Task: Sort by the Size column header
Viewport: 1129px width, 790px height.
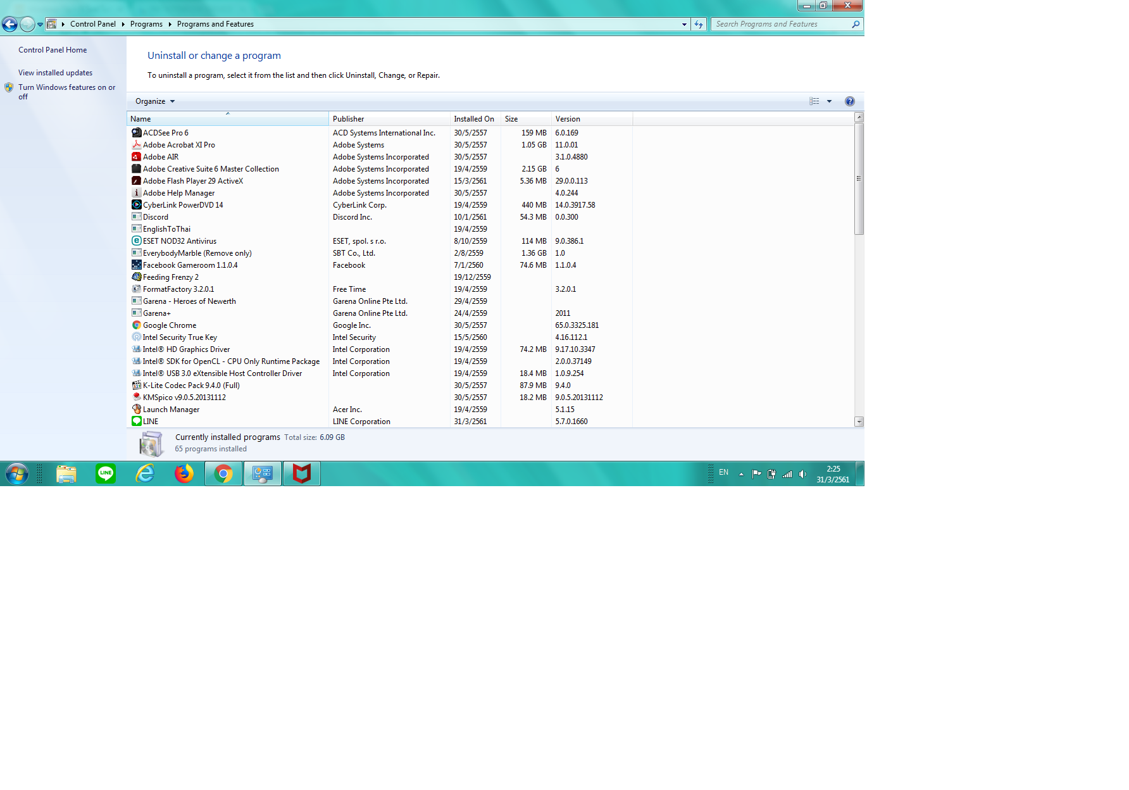Action: (526, 119)
